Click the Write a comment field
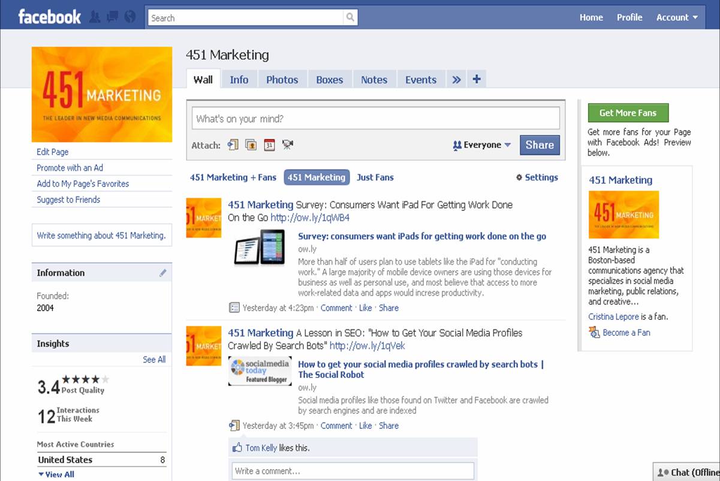Viewport: 720px width, 481px height. pyautogui.click(x=353, y=471)
